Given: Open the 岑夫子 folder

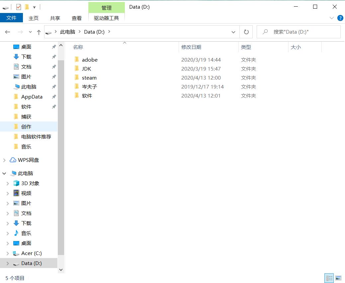Looking at the screenshot, I should [x=89, y=87].
